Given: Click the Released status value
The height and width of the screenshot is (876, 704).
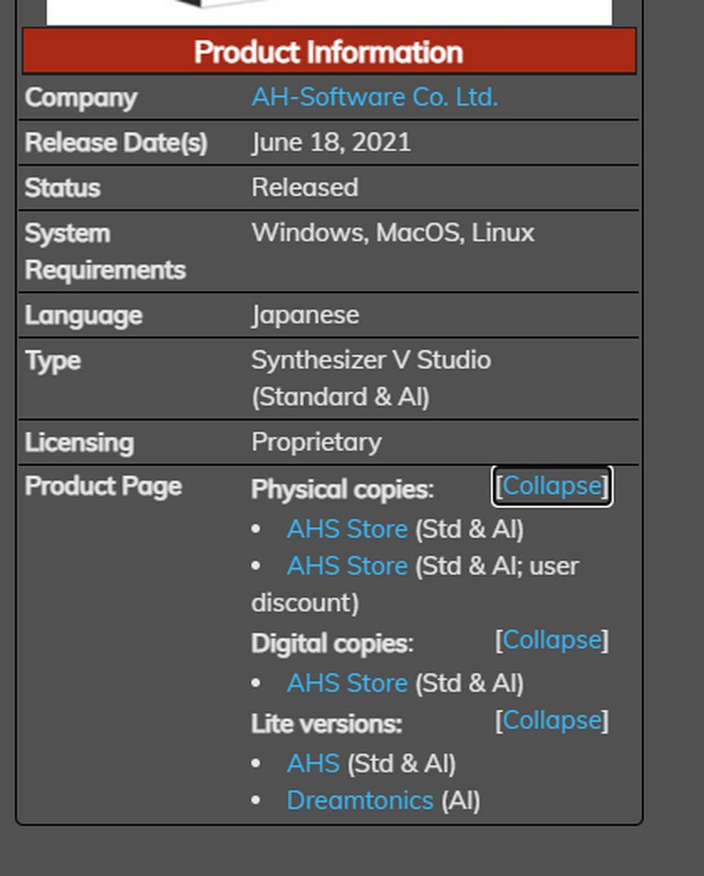Looking at the screenshot, I should pyautogui.click(x=305, y=187).
